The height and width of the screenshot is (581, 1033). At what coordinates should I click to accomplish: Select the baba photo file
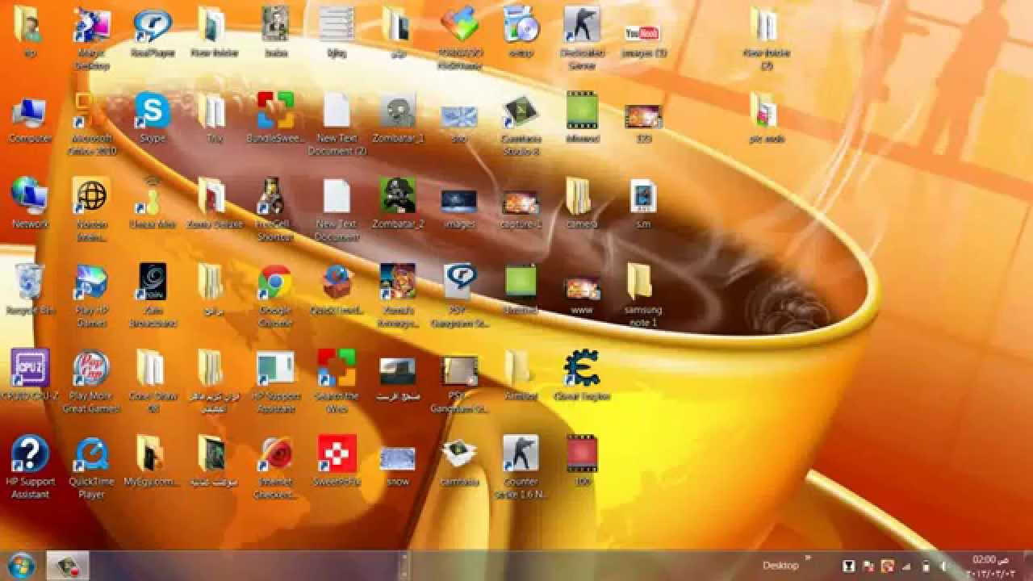[x=275, y=32]
